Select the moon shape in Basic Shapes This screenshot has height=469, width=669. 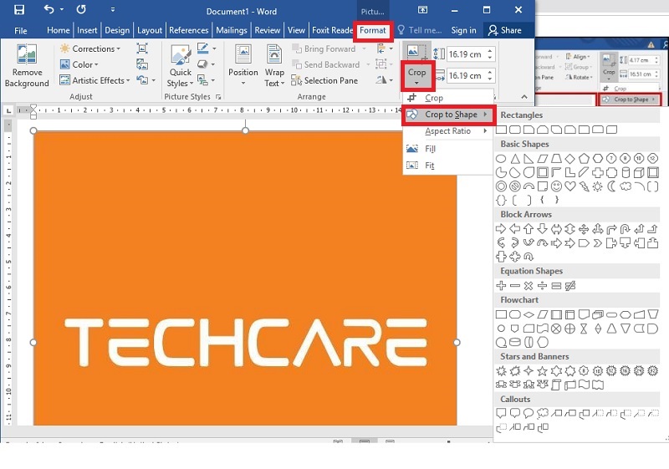click(612, 186)
